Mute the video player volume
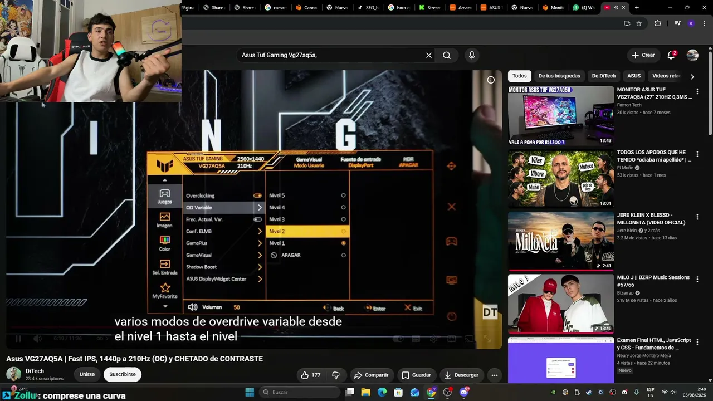The width and height of the screenshot is (713, 401). pyautogui.click(x=37, y=339)
